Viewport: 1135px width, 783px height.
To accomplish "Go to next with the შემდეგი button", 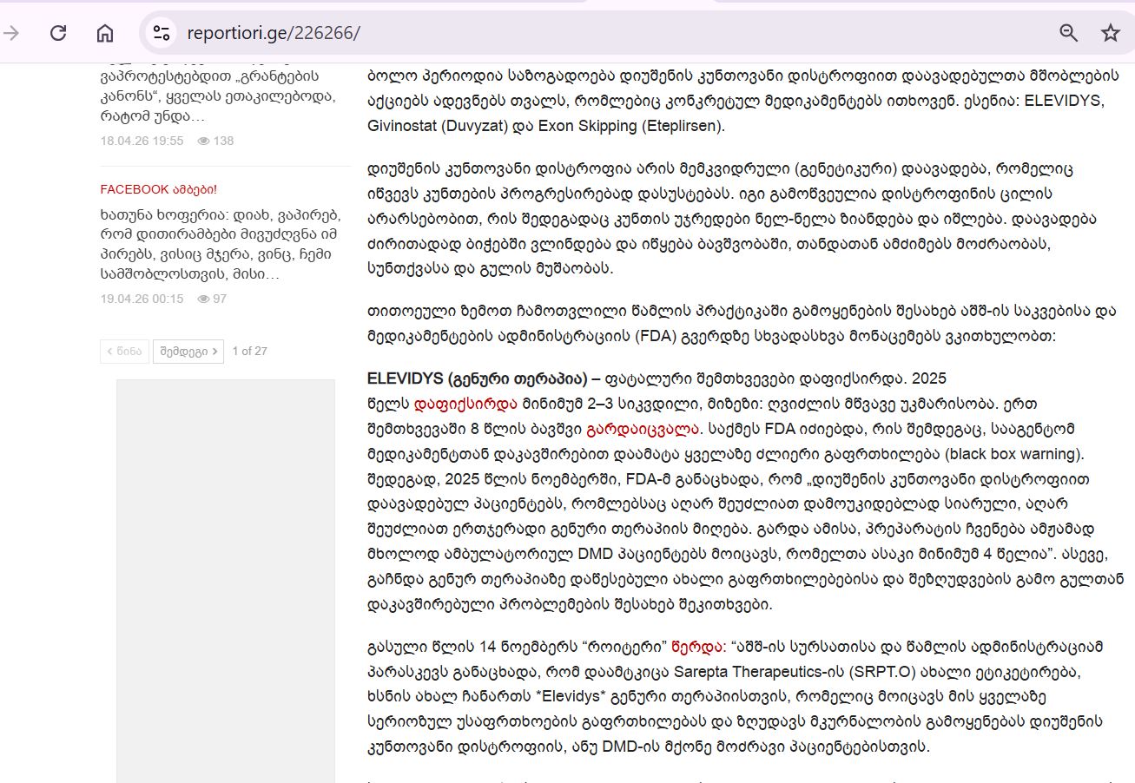I will tap(188, 351).
